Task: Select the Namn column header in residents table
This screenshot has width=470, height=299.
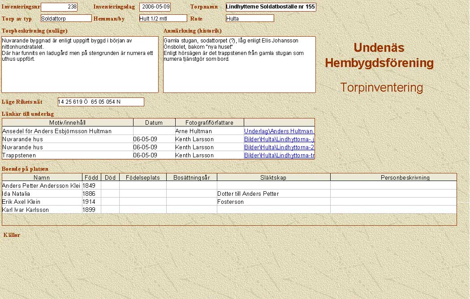Action: coord(42,177)
